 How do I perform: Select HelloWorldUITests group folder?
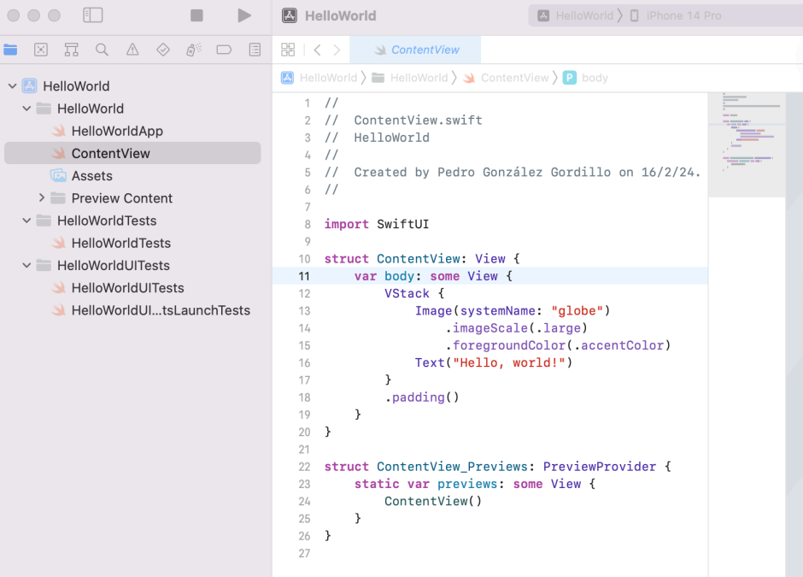pos(113,266)
